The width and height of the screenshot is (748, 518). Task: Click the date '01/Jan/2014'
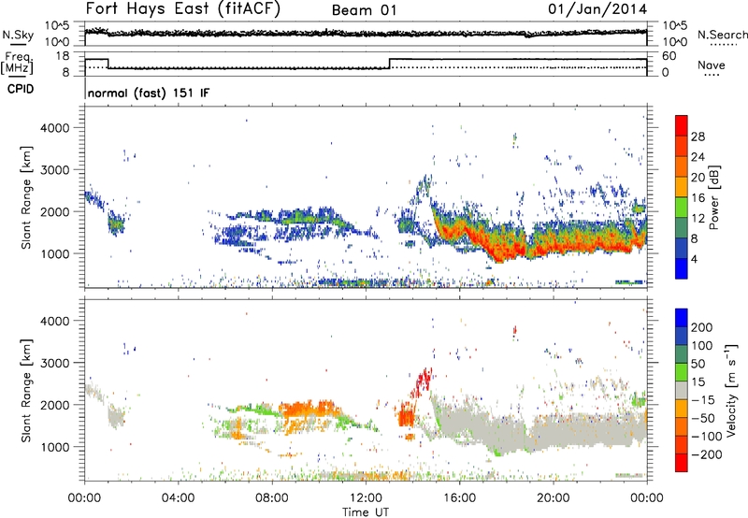pyautogui.click(x=597, y=9)
